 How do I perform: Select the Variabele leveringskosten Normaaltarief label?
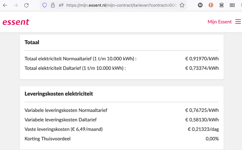click(x=66, y=110)
